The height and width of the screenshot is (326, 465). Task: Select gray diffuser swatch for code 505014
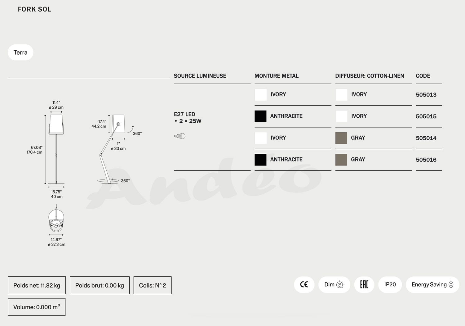click(341, 138)
